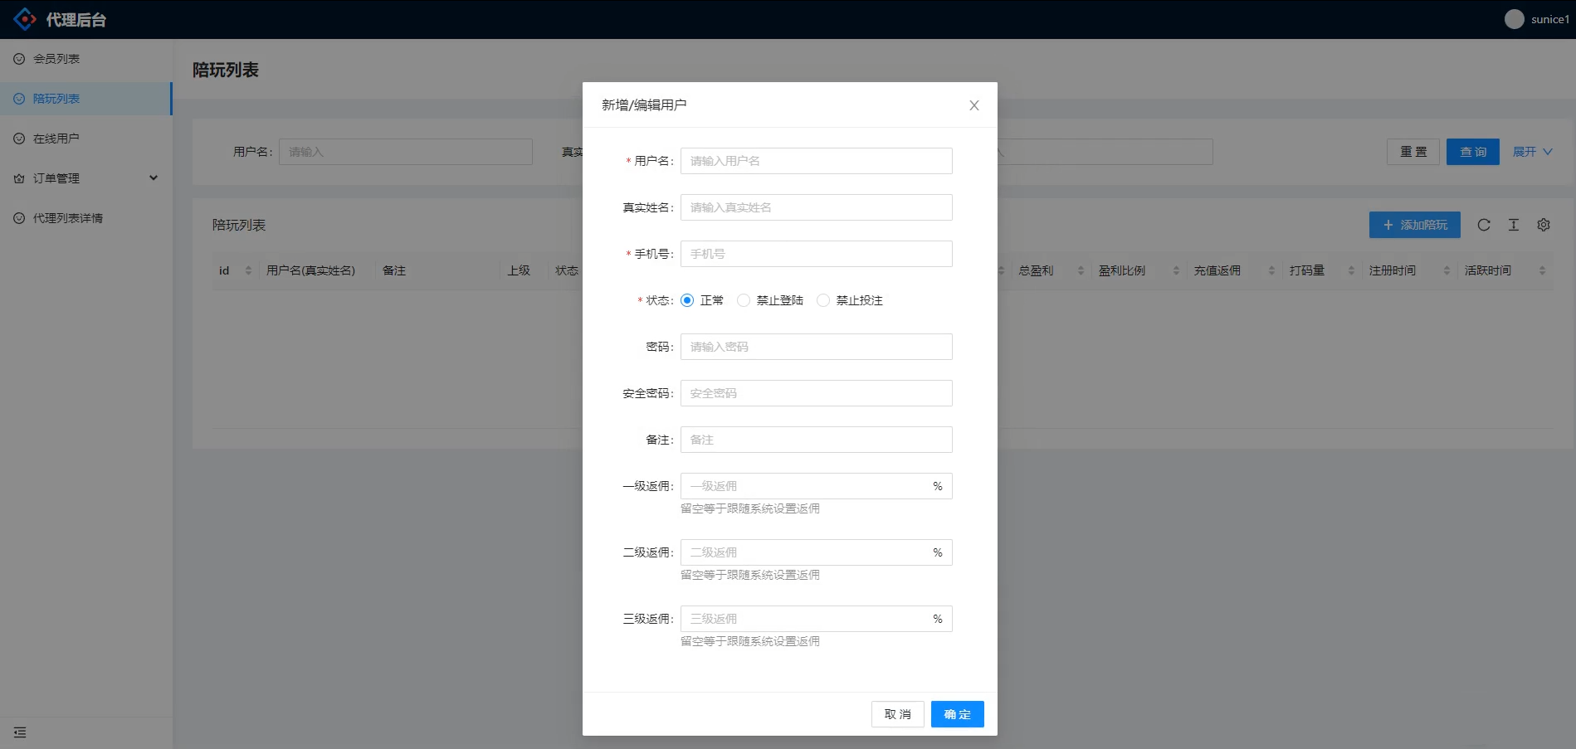
Task: Click the sidebar collapse icon at bottom
Action: pos(20,732)
